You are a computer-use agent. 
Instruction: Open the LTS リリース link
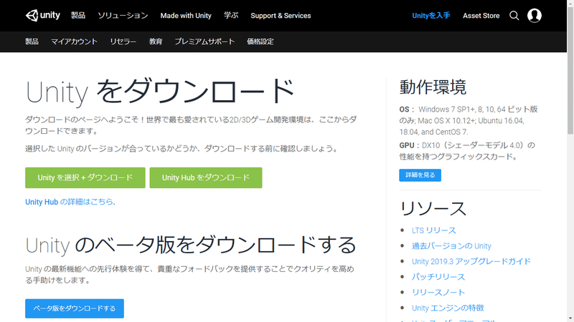click(434, 230)
